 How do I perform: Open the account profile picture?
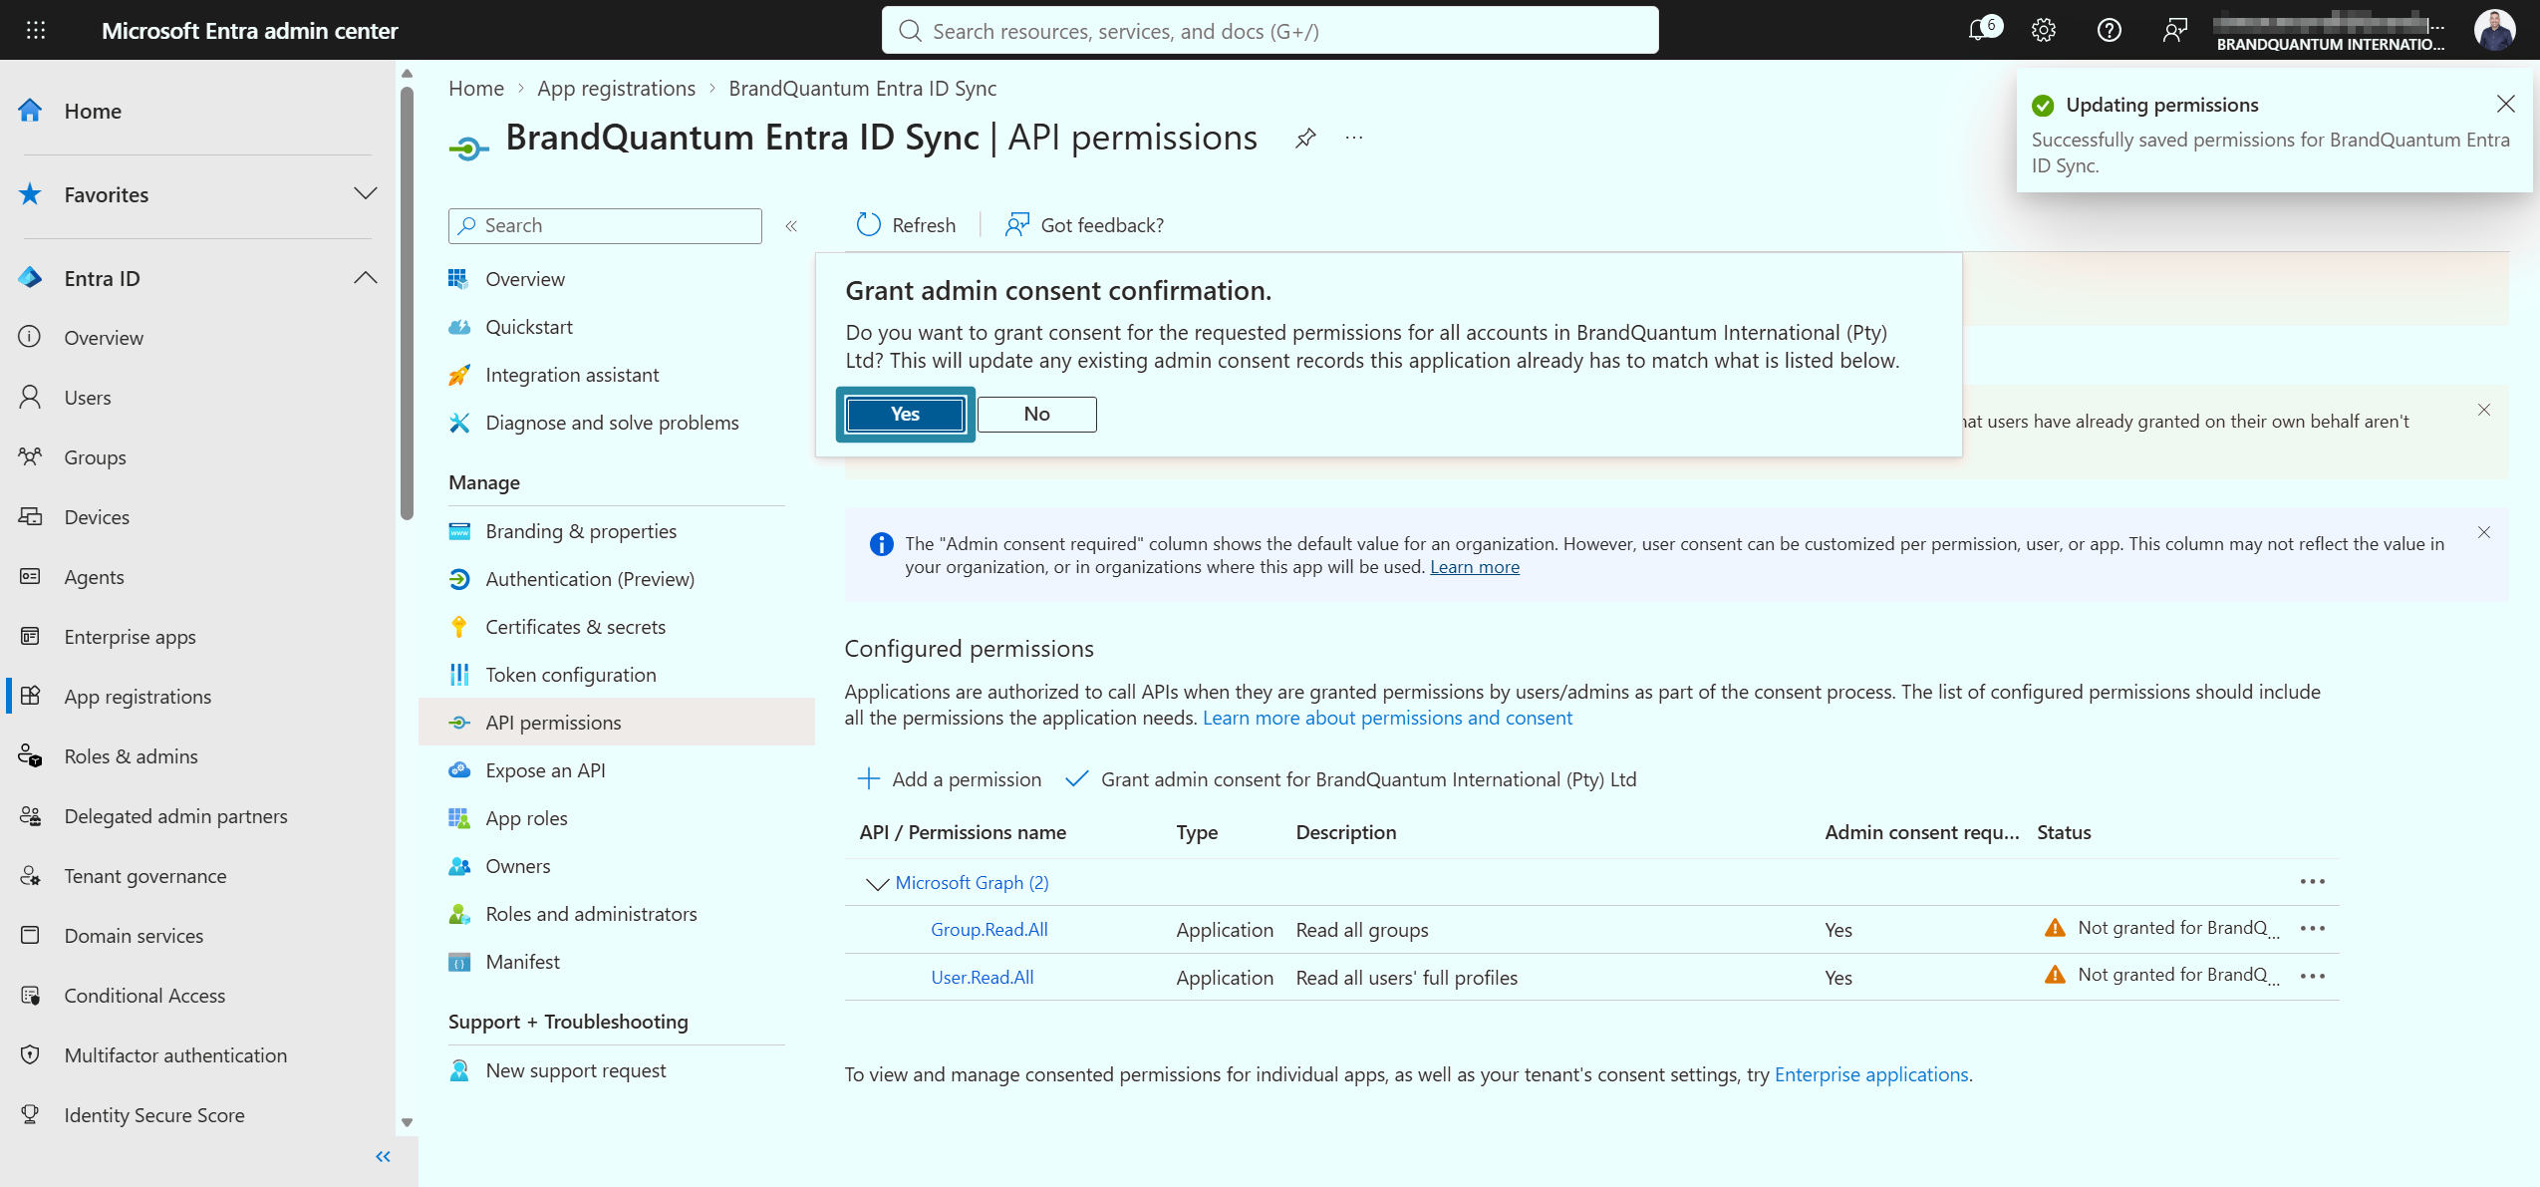point(2494,30)
